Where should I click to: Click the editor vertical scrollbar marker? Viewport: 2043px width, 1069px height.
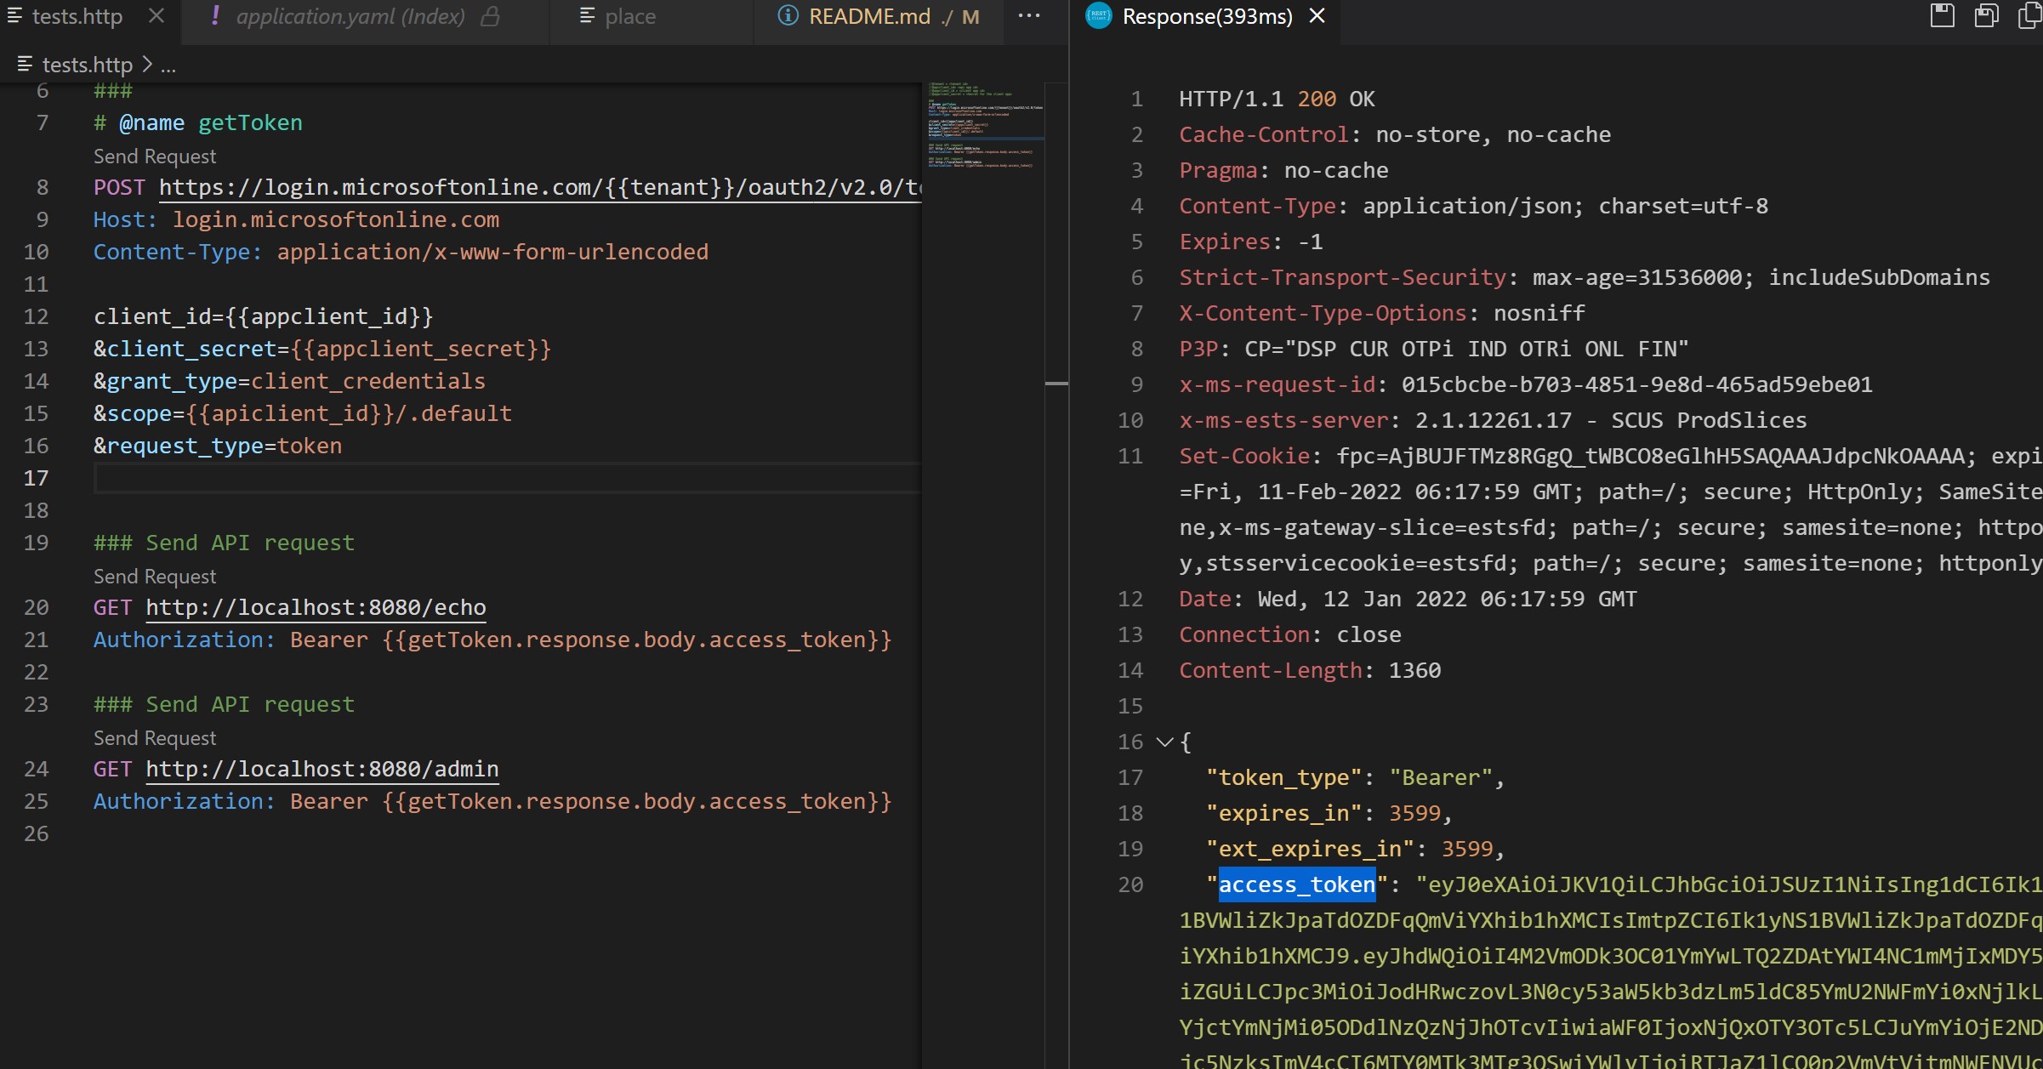click(x=1056, y=384)
